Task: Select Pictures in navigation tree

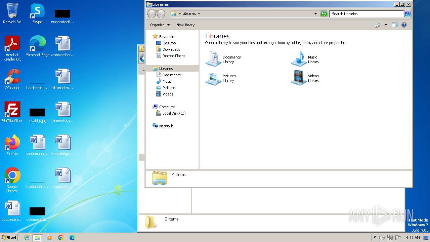Action: point(169,88)
